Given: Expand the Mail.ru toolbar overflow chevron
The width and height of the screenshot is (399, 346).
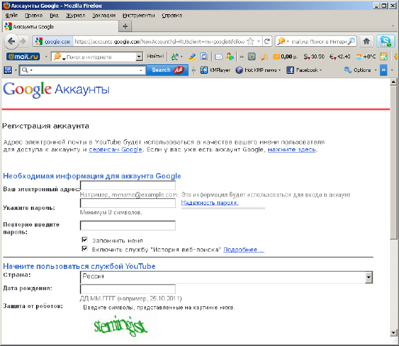Looking at the screenshot, I should (241, 56).
